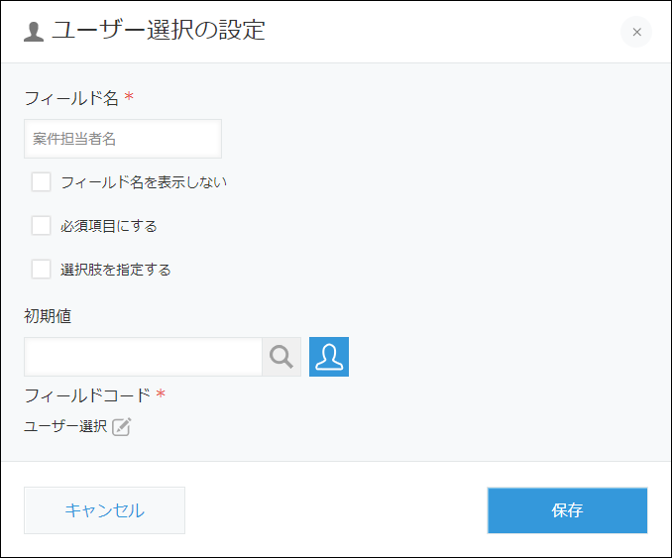Close the ユーザー選択の設定 dialog with X
Image resolution: width=672 pixels, height=558 pixels.
(x=636, y=32)
